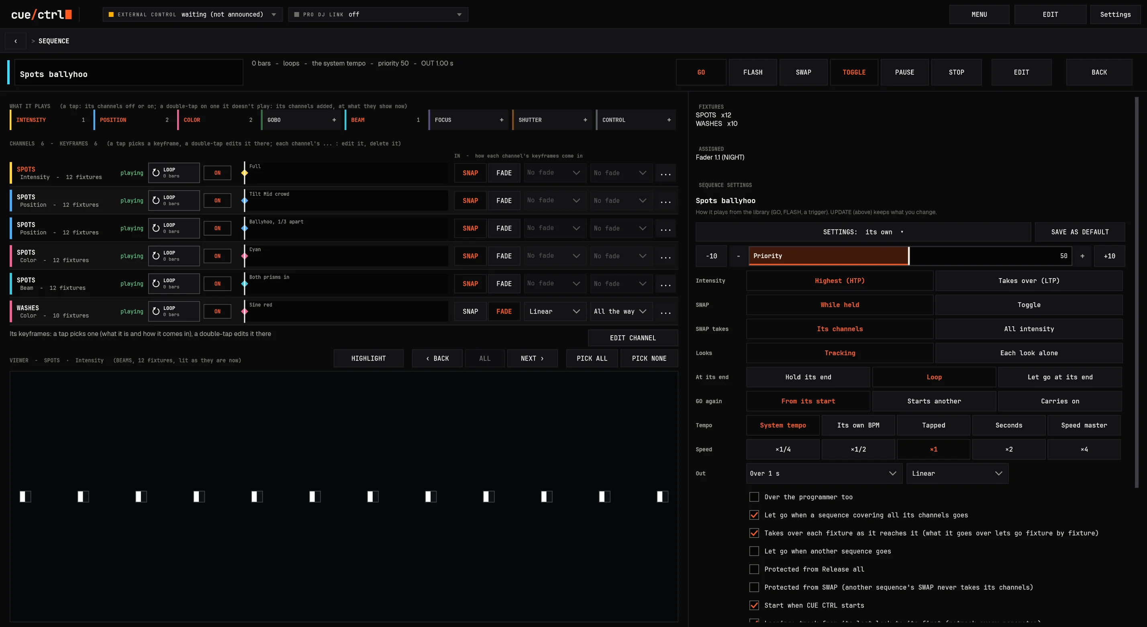Screen dimensions: 1147x627
Task: Open the Pro DJ Link dropdown
Action: click(378, 15)
